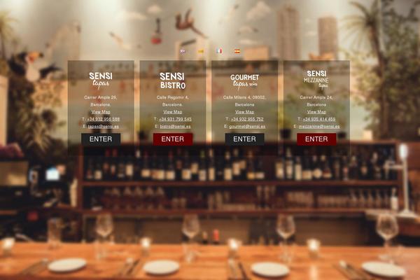Select the Spanish flag language icon
The image size is (420, 280).
point(237,51)
